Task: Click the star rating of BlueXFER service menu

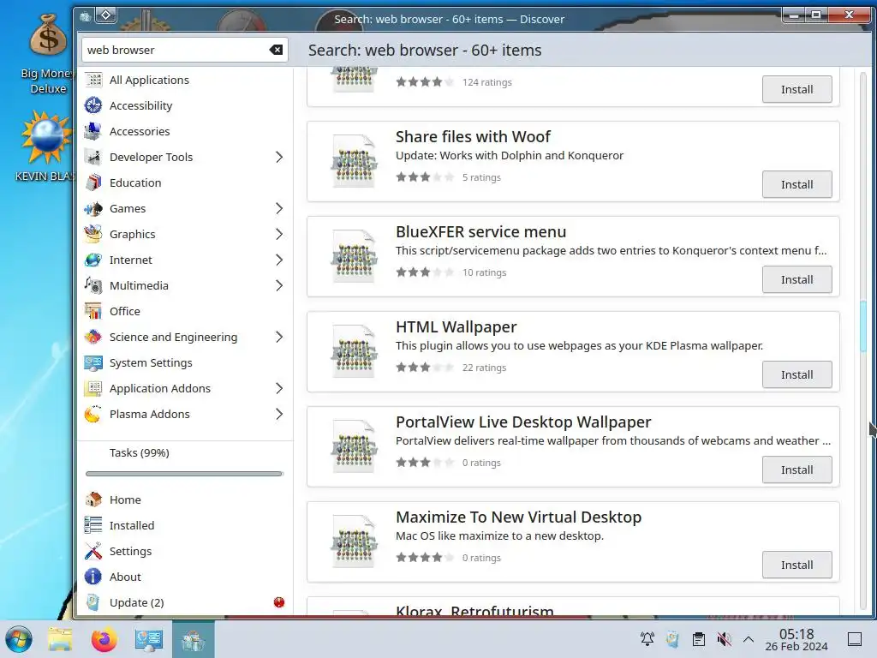Action: click(425, 272)
